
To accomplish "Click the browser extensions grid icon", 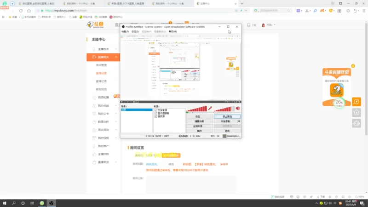I will [339, 11].
